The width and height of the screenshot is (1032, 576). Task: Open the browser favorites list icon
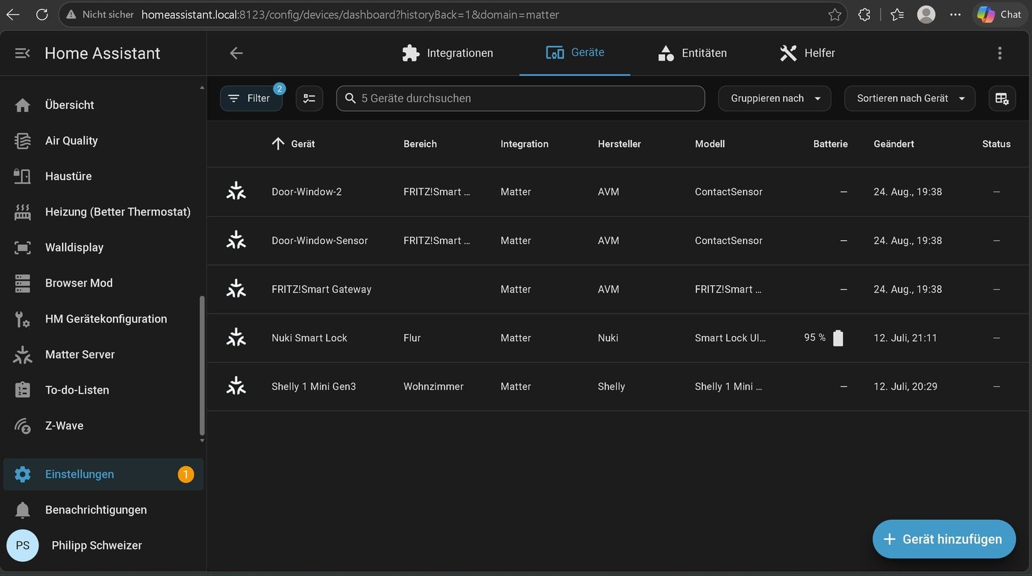(x=897, y=14)
